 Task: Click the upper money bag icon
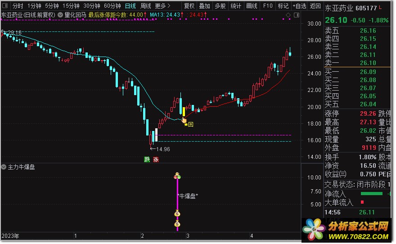coord(177,214)
